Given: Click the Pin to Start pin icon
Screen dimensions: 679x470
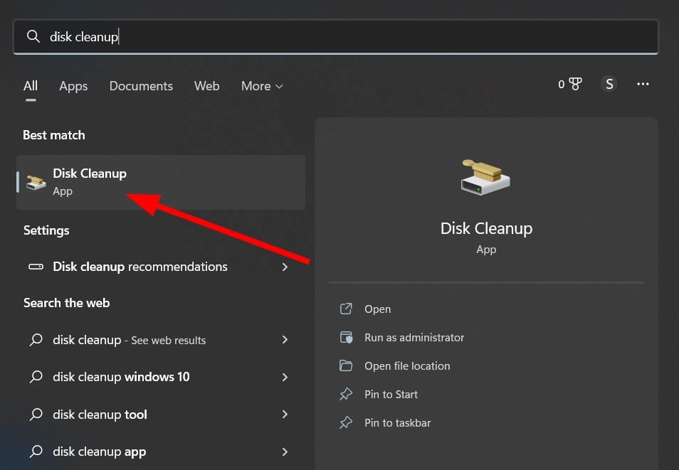Looking at the screenshot, I should point(347,395).
